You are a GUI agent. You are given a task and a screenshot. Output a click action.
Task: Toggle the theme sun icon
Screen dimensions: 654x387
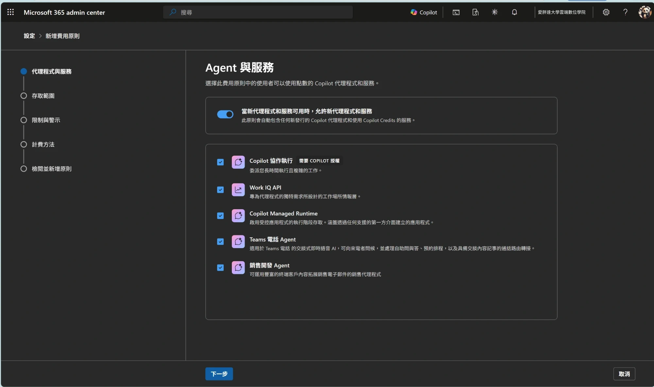pyautogui.click(x=495, y=12)
